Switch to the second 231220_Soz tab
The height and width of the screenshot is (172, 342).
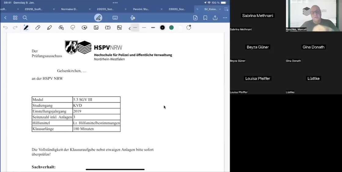pos(177,9)
